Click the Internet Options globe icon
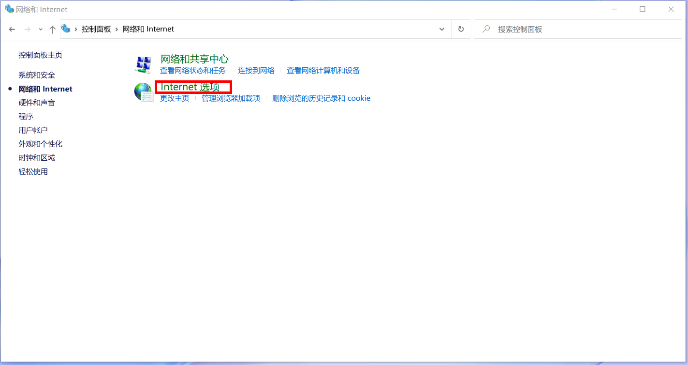The height and width of the screenshot is (365, 688). tap(143, 92)
